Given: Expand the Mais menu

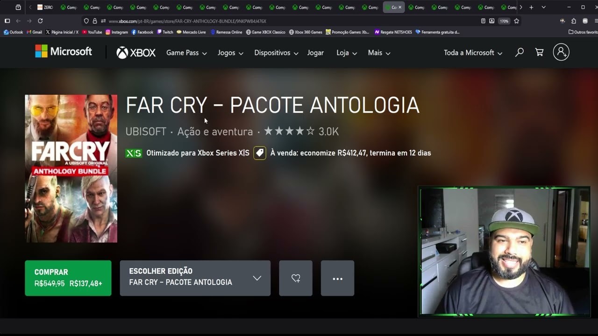Looking at the screenshot, I should 379,53.
